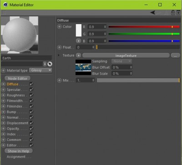This screenshot has height=165, width=182.
Task: Click the white Color swatch
Action: (x=79, y=30)
